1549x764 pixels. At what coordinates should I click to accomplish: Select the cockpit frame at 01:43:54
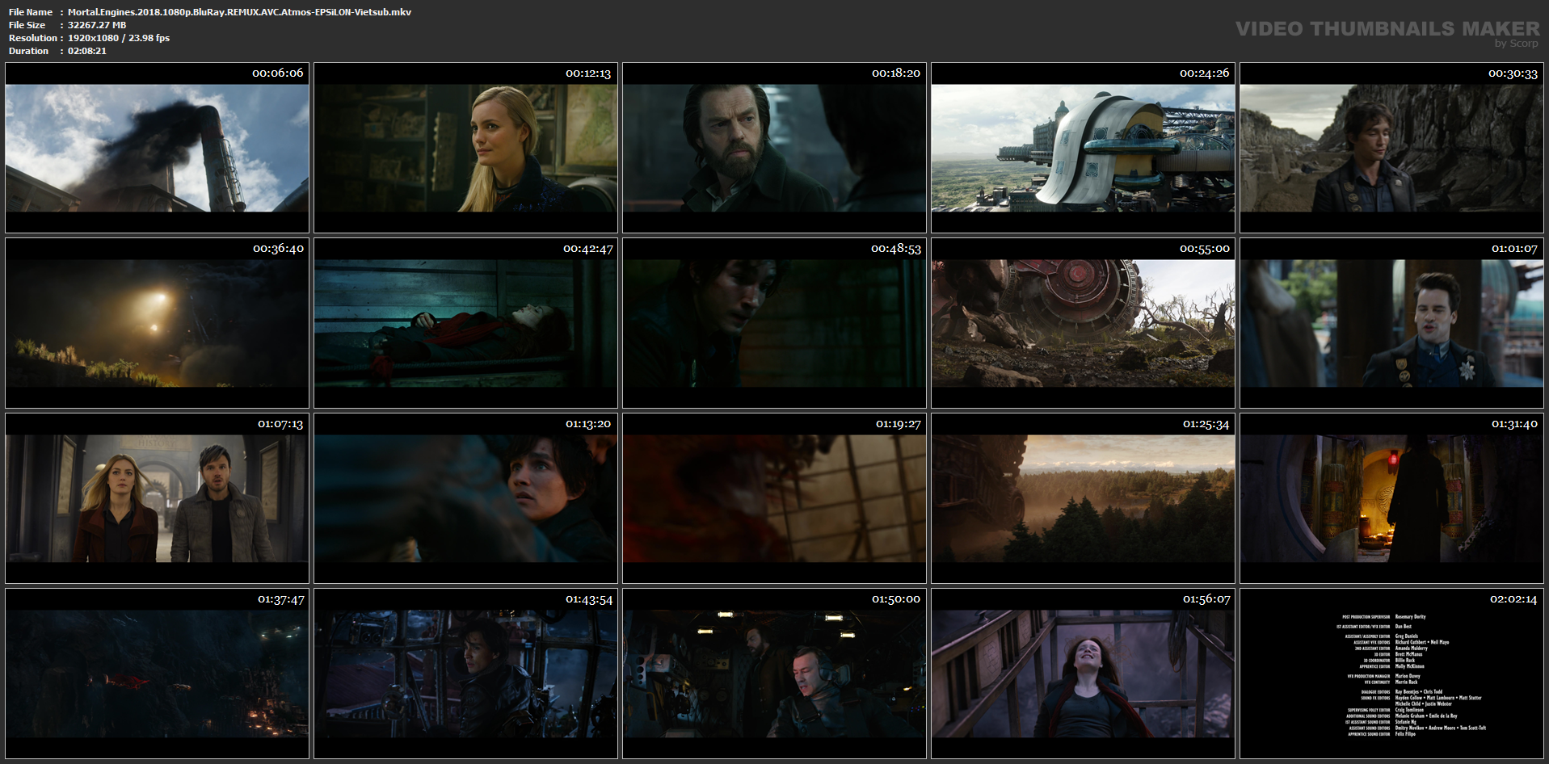pos(465,674)
